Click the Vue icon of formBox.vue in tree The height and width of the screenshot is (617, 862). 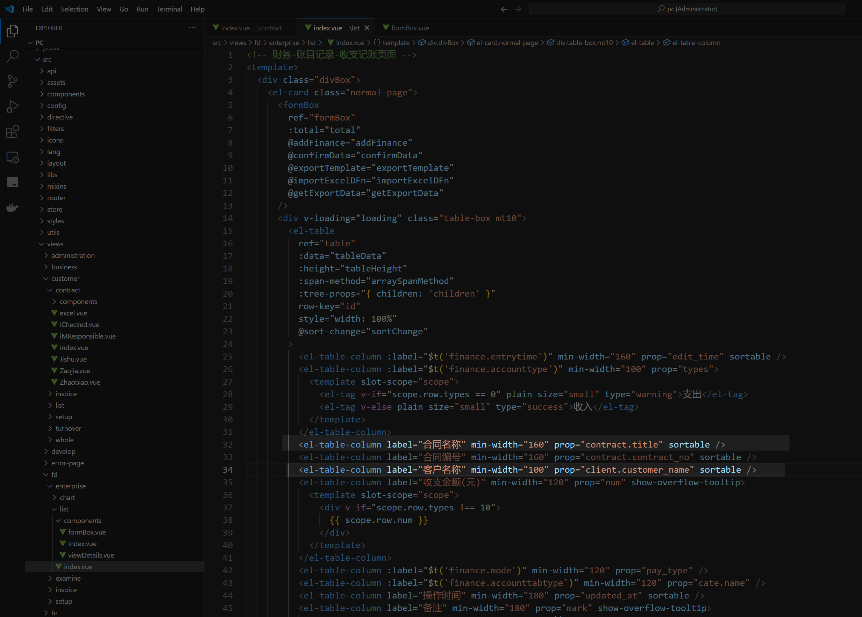[x=63, y=532]
